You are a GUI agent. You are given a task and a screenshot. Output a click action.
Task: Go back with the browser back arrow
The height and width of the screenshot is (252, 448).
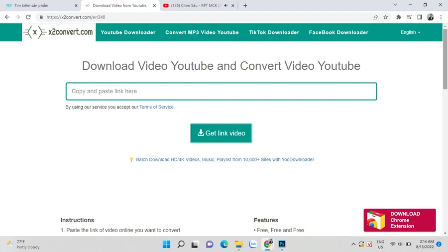tap(7, 17)
